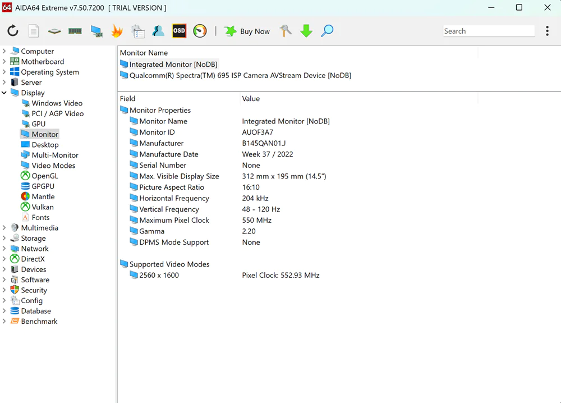Image resolution: width=561 pixels, height=403 pixels.
Task: Select the Picture Aspect Ratio row
Action: [x=195, y=187]
